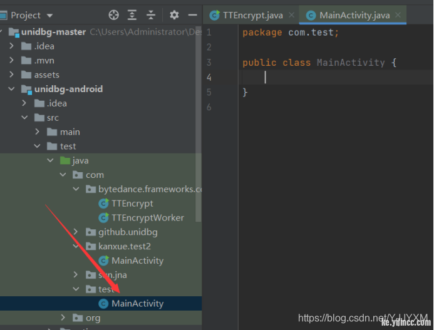Expand .idea folder under unidbg-android
The height and width of the screenshot is (330, 434).
pyautogui.click(x=24, y=103)
